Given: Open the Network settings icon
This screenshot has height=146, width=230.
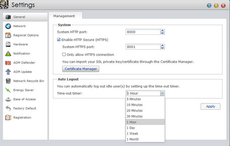Looking at the screenshot, I should point(8,26).
